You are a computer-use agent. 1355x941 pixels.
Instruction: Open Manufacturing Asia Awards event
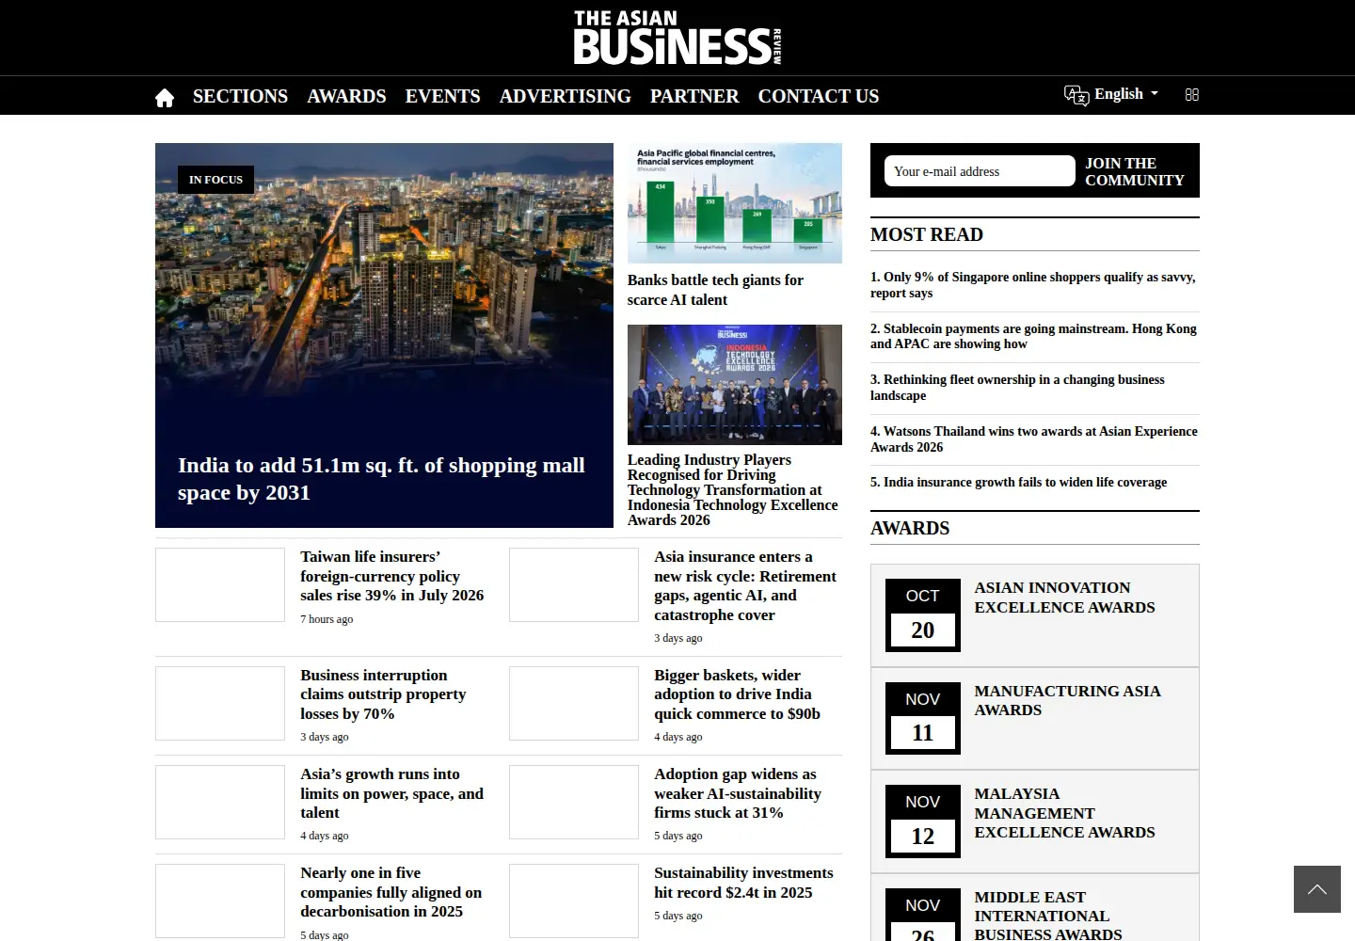tap(1068, 700)
